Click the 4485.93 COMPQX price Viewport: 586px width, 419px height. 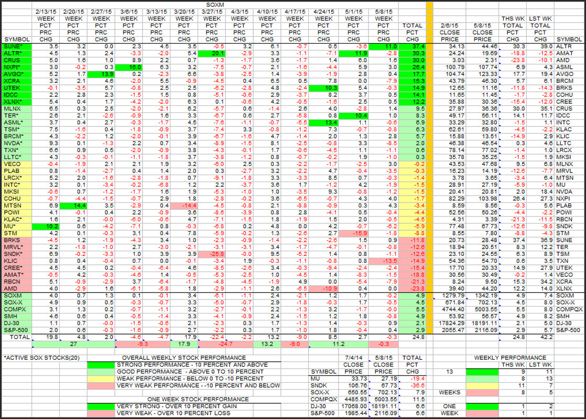pos(355,399)
